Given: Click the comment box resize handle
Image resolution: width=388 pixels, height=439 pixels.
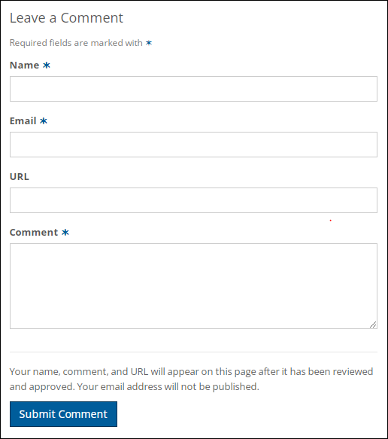Looking at the screenshot, I should [x=373, y=325].
